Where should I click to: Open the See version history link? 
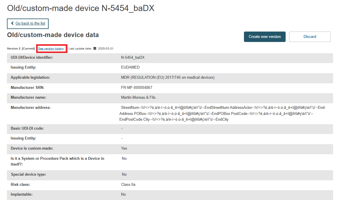tap(51, 49)
